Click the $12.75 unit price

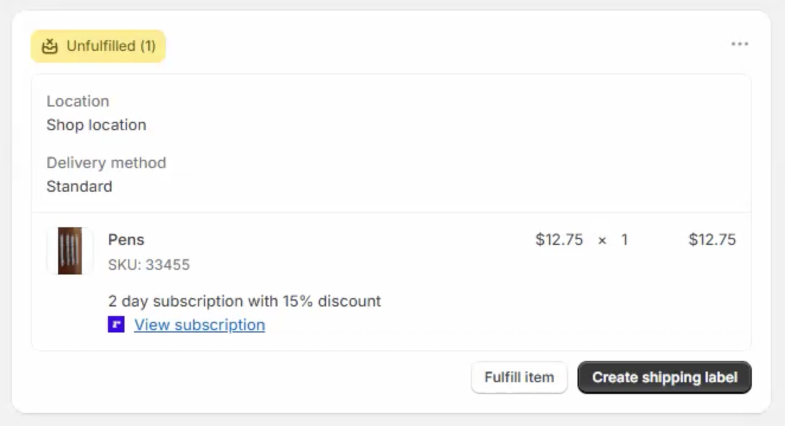click(x=559, y=240)
